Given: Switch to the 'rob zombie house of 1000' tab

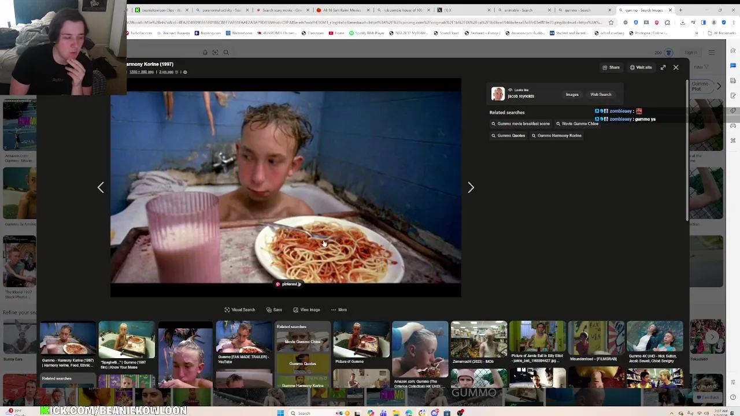Looking at the screenshot, I should point(402,10).
